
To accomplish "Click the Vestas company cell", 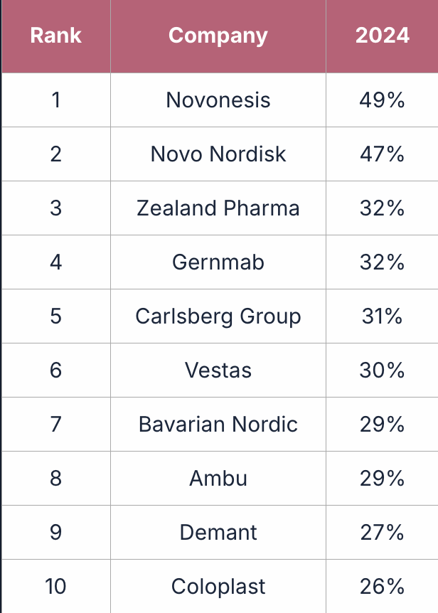I will pyautogui.click(x=218, y=371).
